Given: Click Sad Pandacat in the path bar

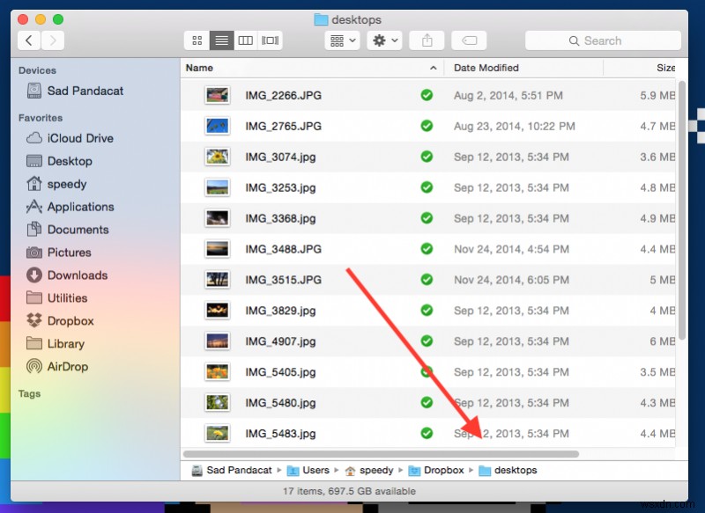Looking at the screenshot, I should [x=233, y=471].
